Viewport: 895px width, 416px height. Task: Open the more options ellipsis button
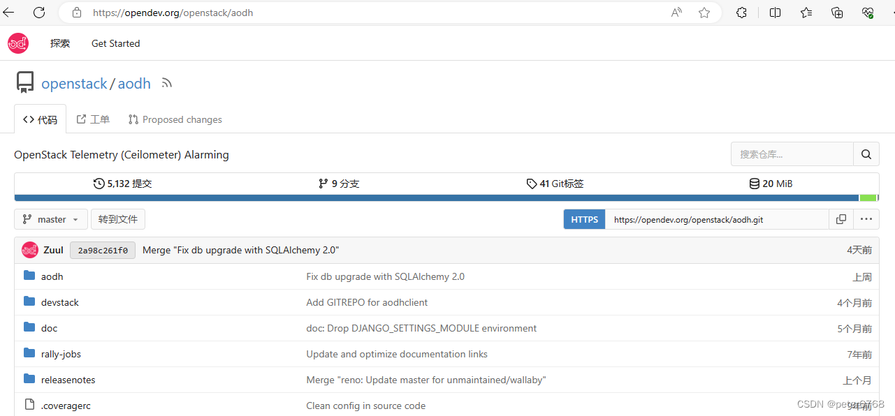(866, 219)
